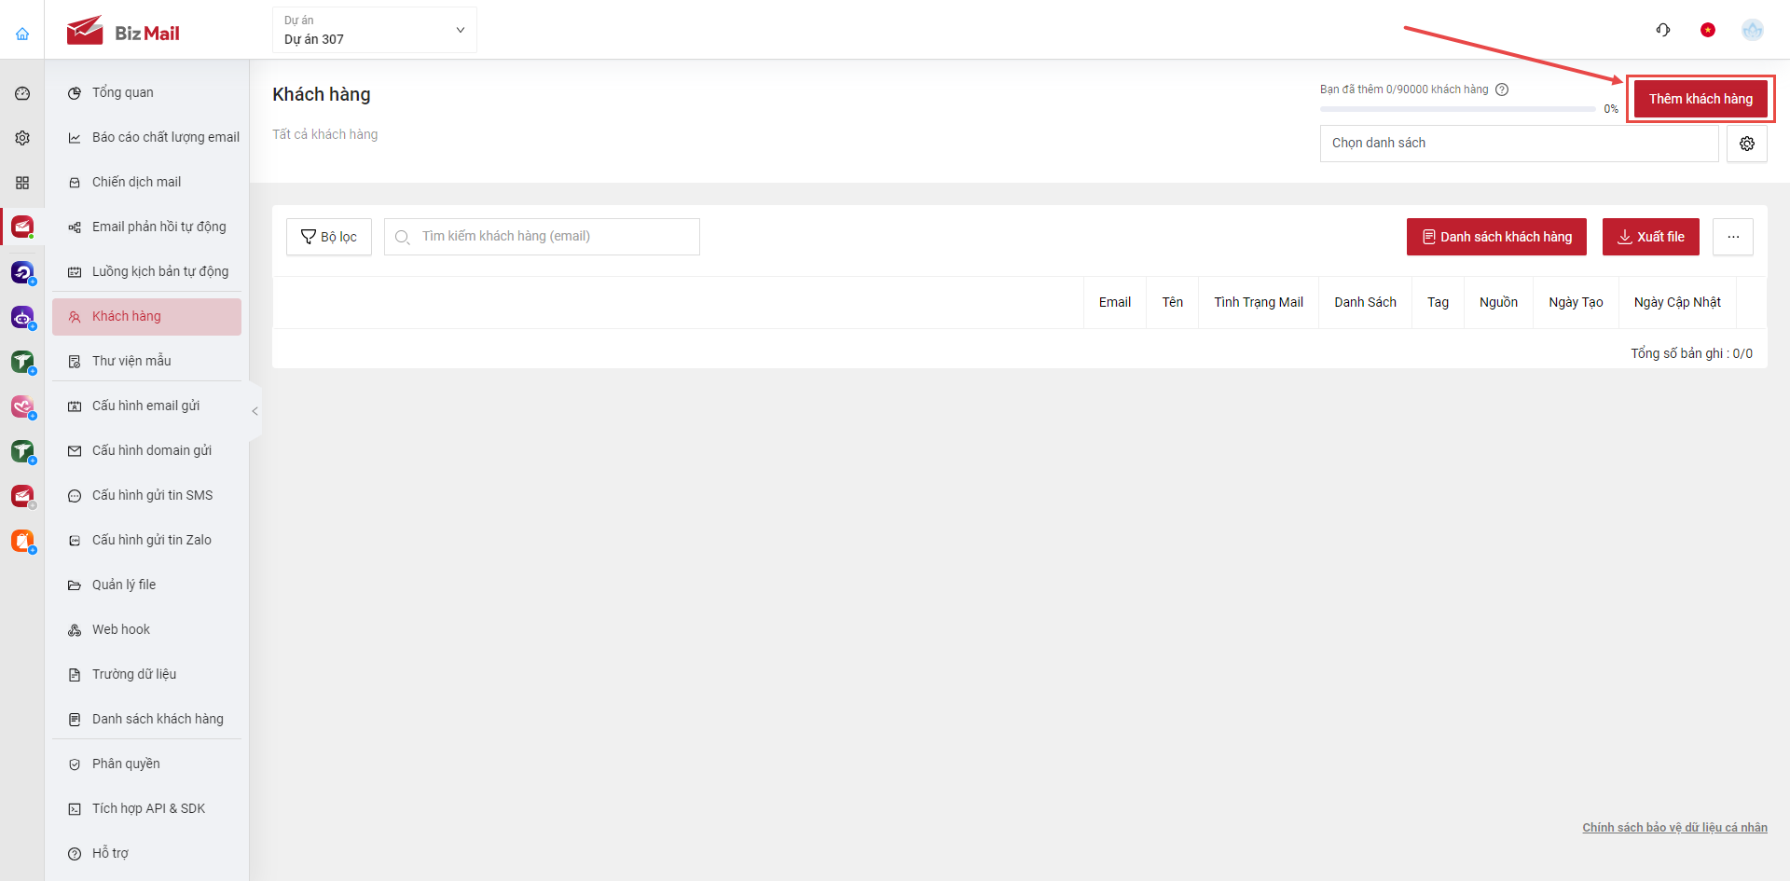Open the headset support icon in header
The image size is (1790, 881).
click(x=1663, y=30)
